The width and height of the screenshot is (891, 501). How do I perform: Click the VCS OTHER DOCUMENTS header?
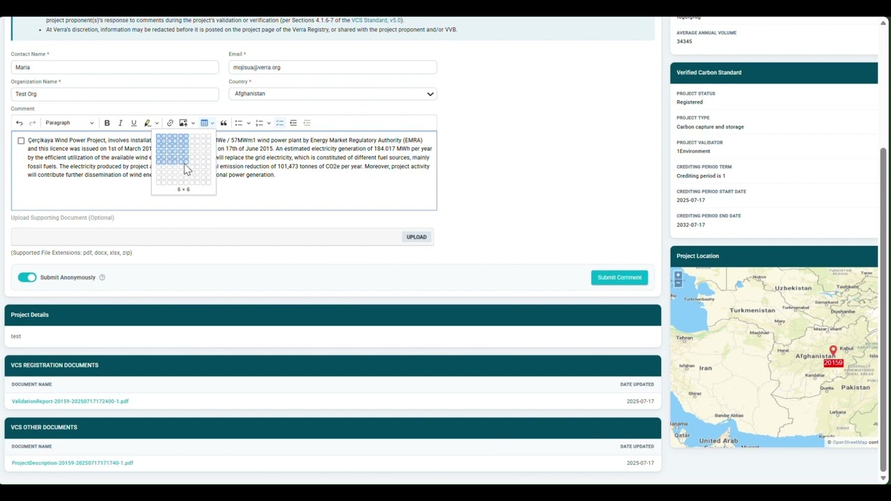point(333,427)
